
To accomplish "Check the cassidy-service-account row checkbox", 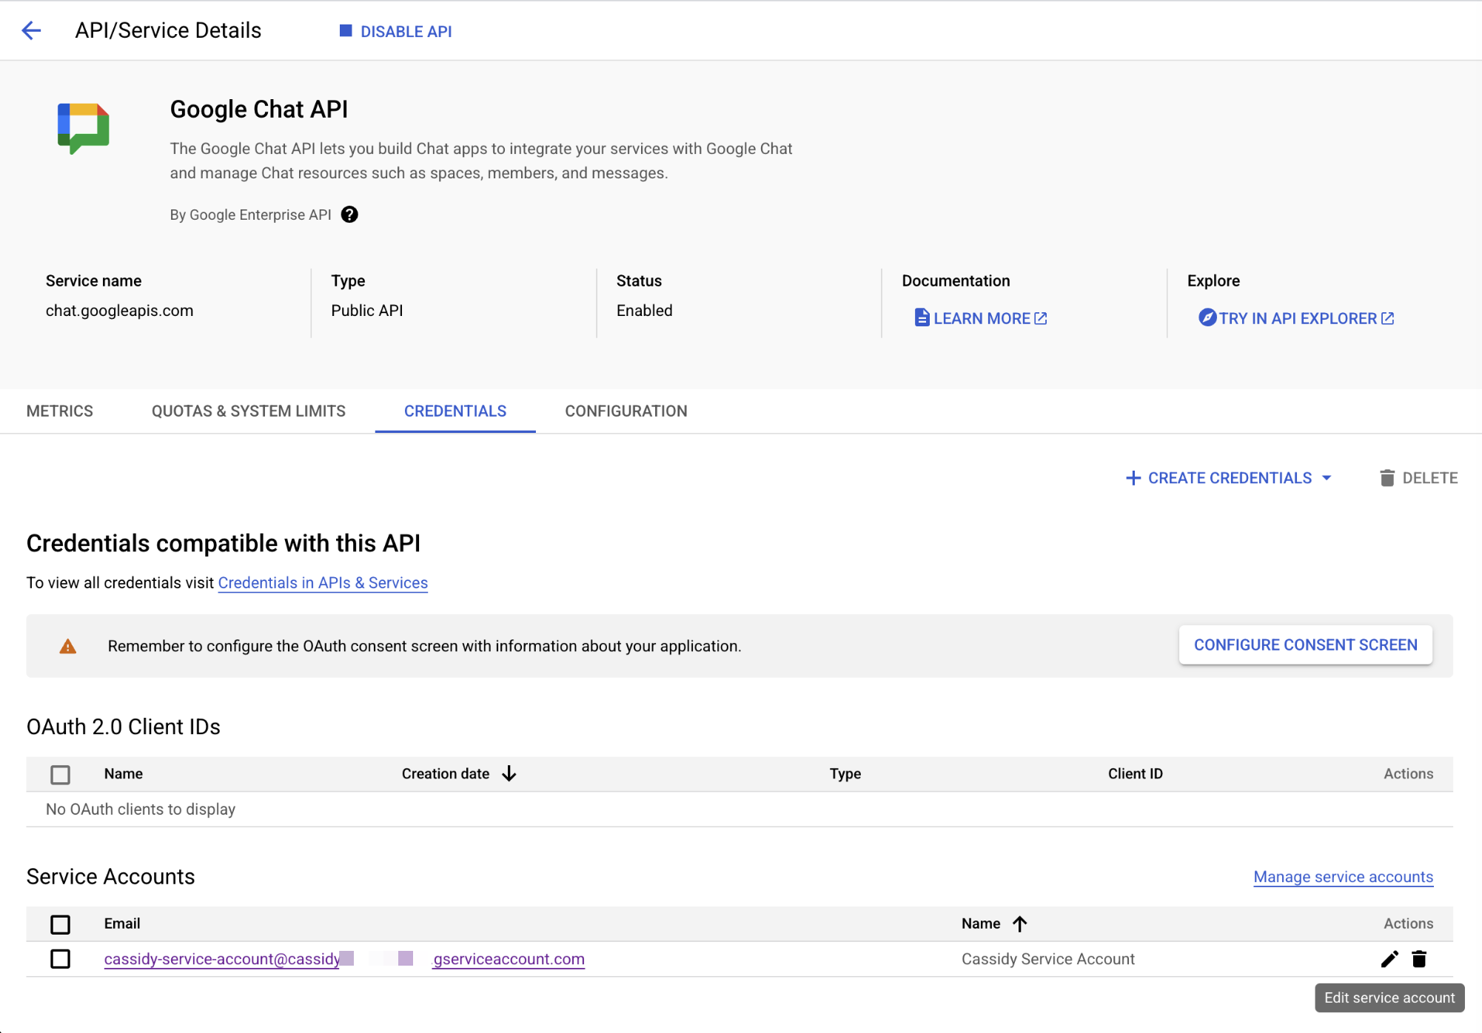I will pyautogui.click(x=60, y=959).
